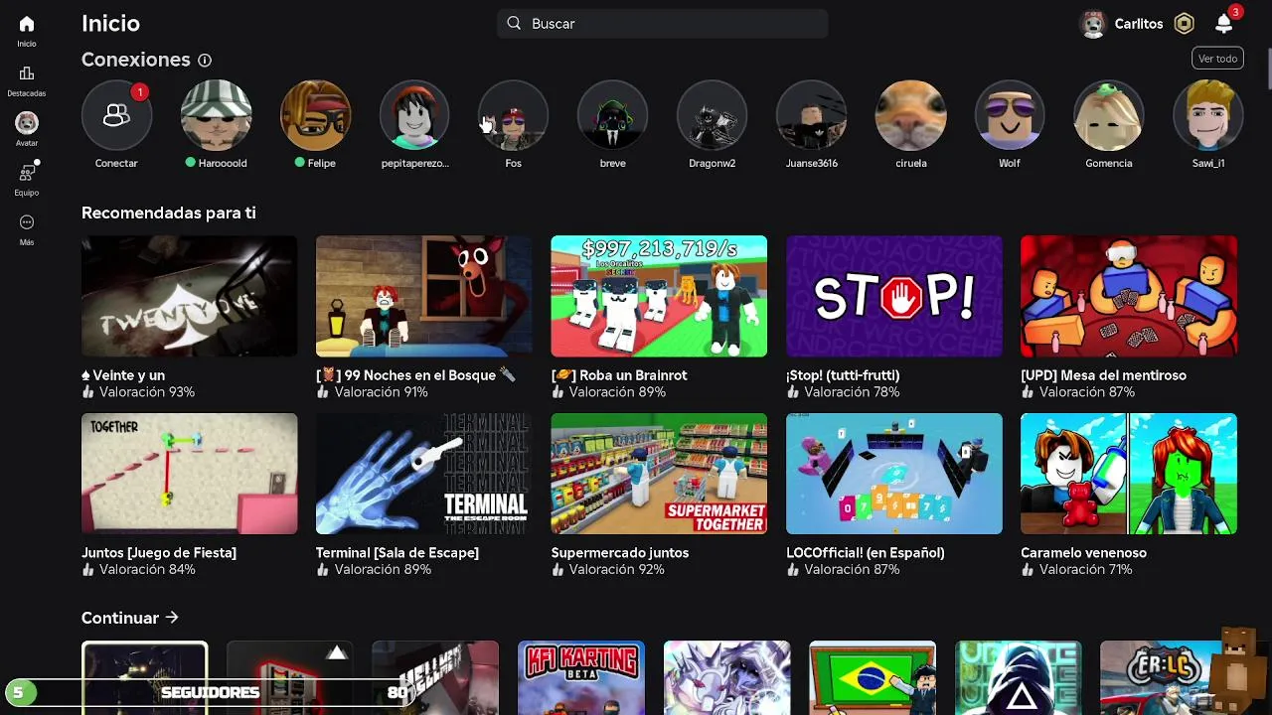1272x715 pixels.
Task: Click Valoración 93% rating text
Action: (x=146, y=392)
